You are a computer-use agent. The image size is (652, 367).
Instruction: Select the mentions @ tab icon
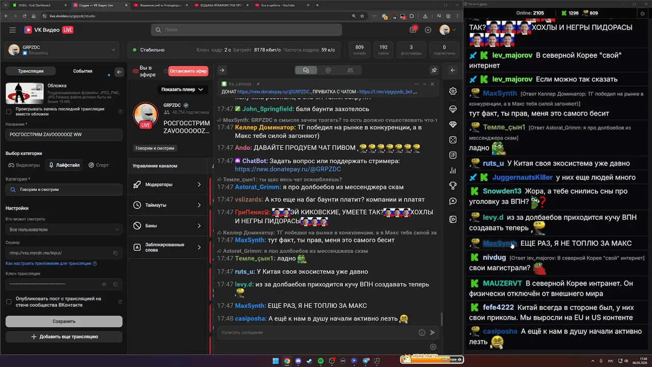[328, 70]
